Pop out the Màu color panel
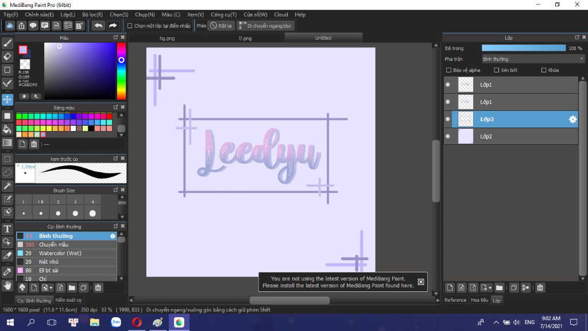The height and width of the screenshot is (331, 588). click(x=115, y=37)
